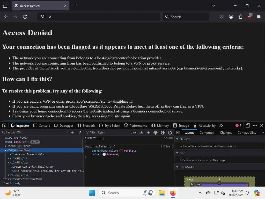Viewport: 265px width, 199px height.
Task: Open background-color #1c1c1c swatch
Action: [121, 151]
